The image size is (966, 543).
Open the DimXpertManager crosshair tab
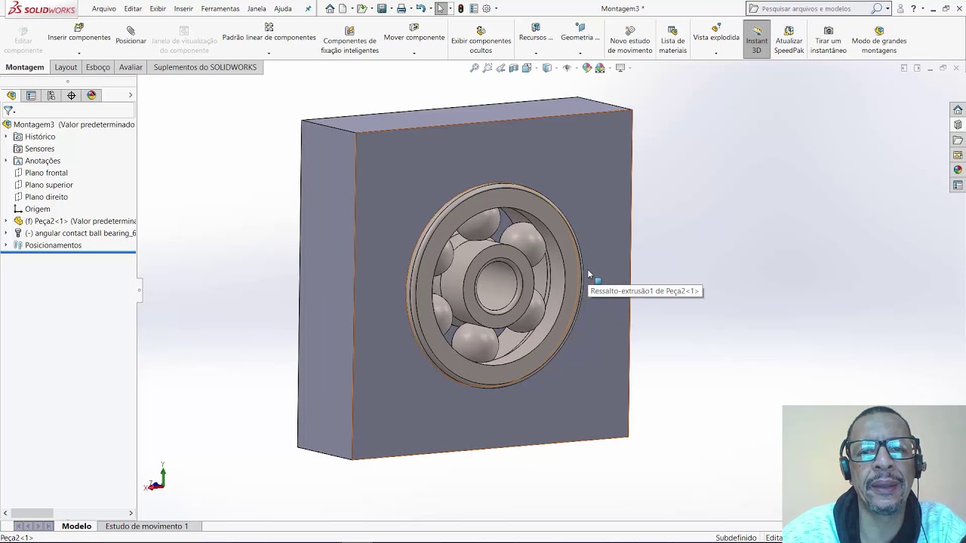tap(72, 95)
